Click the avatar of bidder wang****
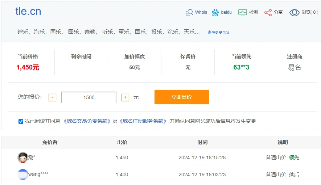This screenshot has width=321, height=185. [22, 175]
